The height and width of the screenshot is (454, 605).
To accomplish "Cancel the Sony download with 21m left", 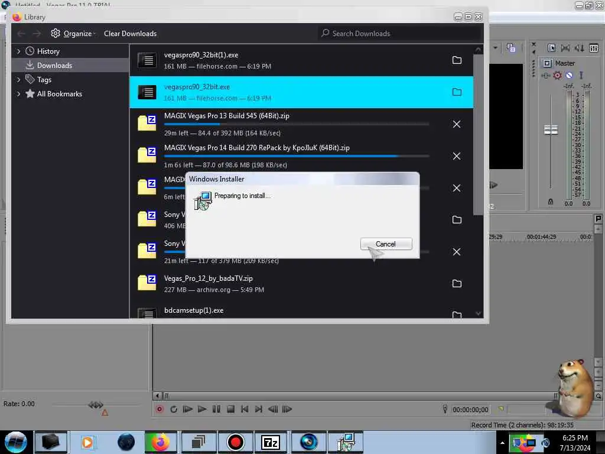I will [457, 252].
